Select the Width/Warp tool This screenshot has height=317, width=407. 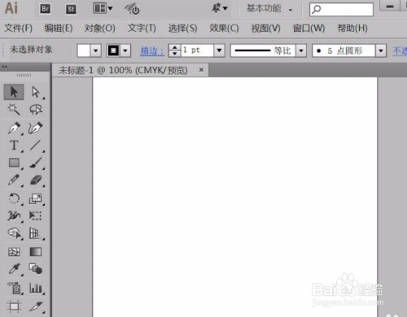coord(14,216)
